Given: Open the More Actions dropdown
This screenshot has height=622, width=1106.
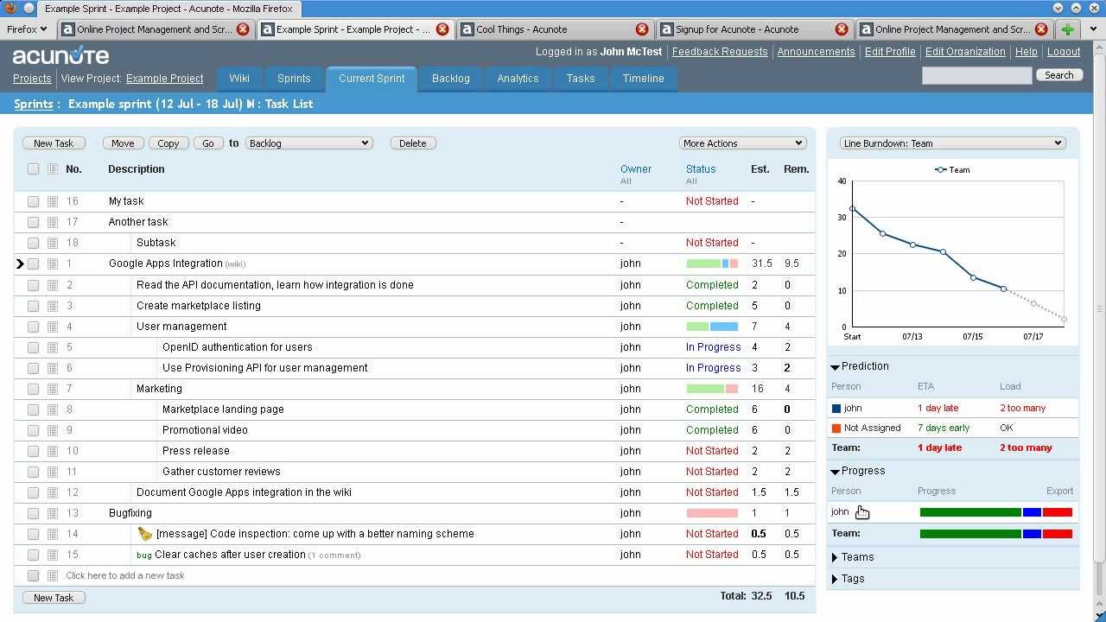Looking at the screenshot, I should click(x=742, y=143).
